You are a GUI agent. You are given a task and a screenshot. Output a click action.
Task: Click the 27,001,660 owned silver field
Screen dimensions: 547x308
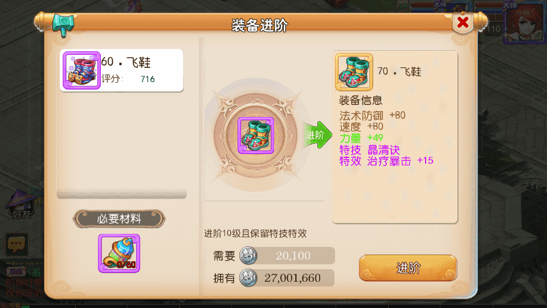point(292,278)
